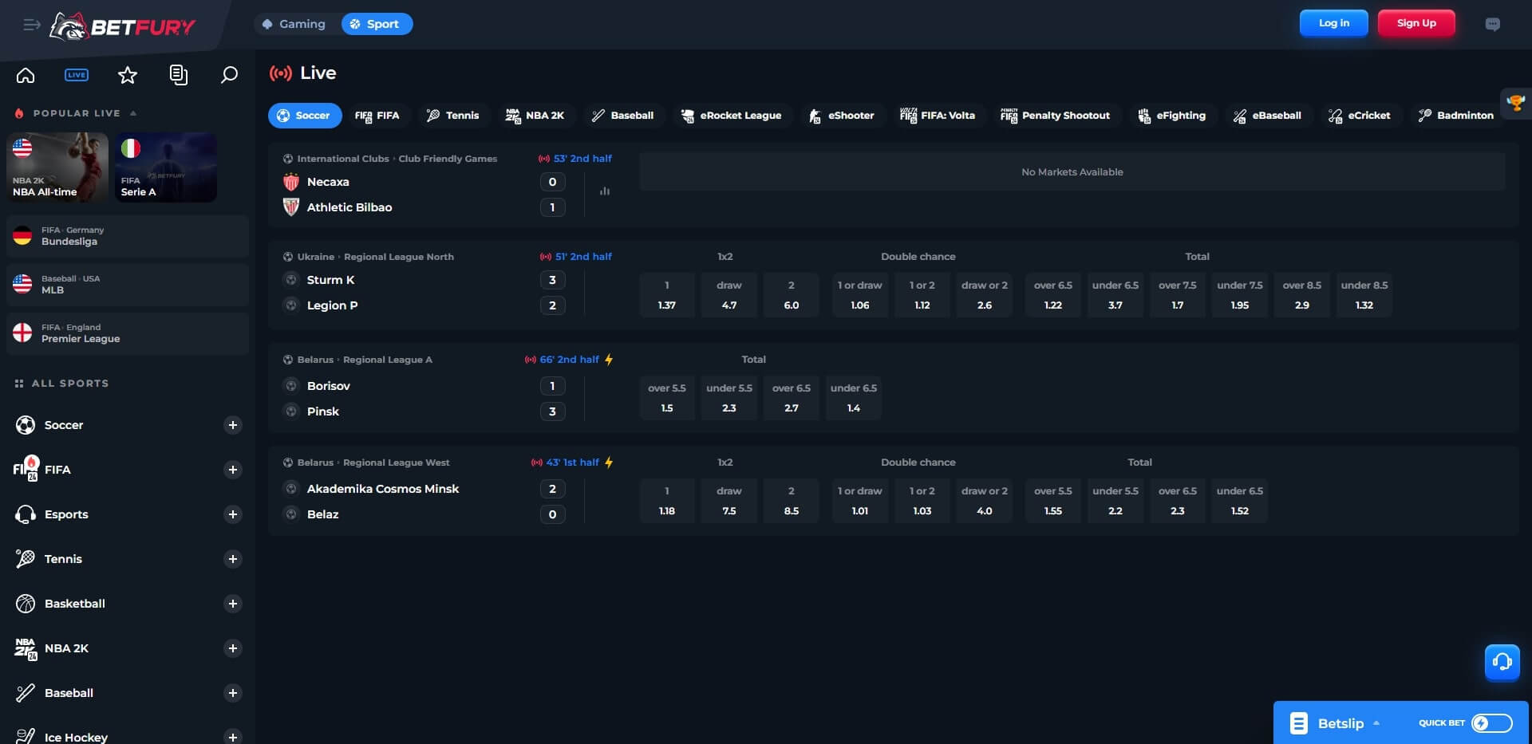Switch to the Gaming tab
The height and width of the screenshot is (744, 1532).
coord(294,24)
